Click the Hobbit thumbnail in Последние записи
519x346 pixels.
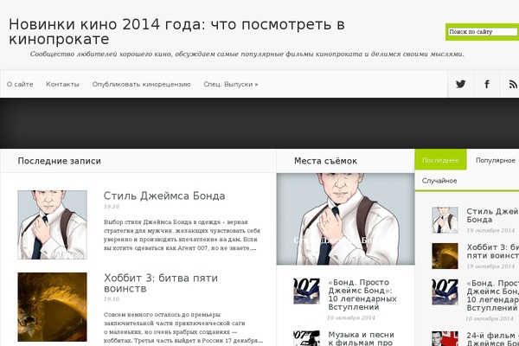click(x=52, y=307)
